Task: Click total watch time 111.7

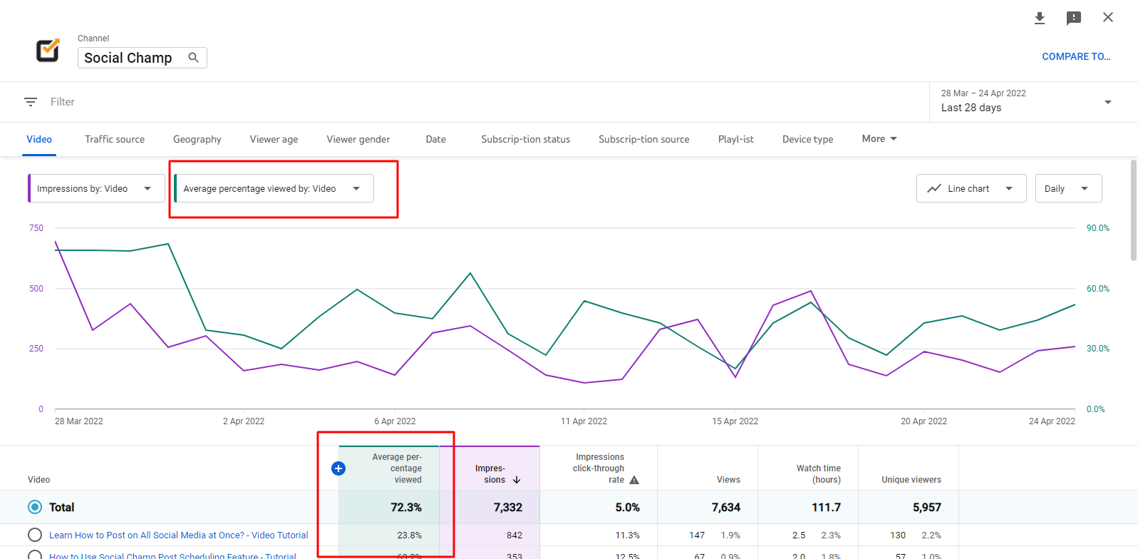Action: coord(827,508)
